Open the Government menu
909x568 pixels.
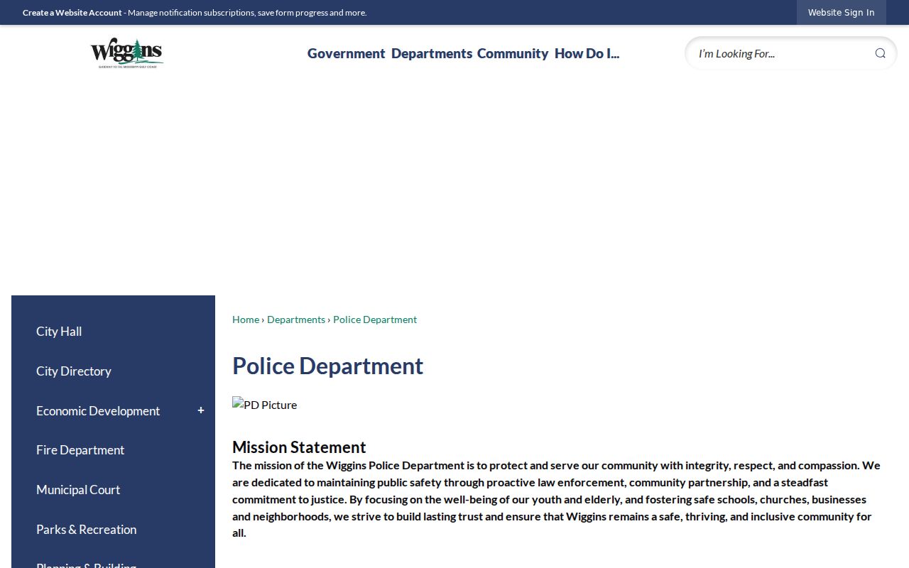pyautogui.click(x=346, y=53)
